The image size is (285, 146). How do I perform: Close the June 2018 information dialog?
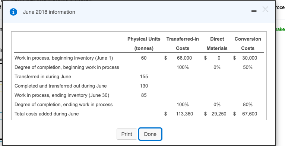click(x=265, y=9)
